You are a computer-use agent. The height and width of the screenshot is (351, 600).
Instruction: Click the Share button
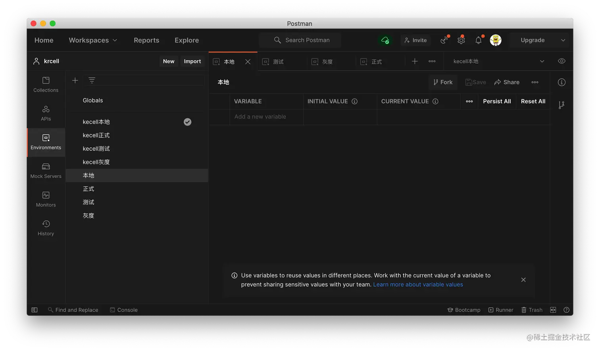coord(507,82)
